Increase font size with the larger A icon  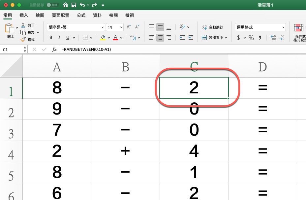point(129,27)
